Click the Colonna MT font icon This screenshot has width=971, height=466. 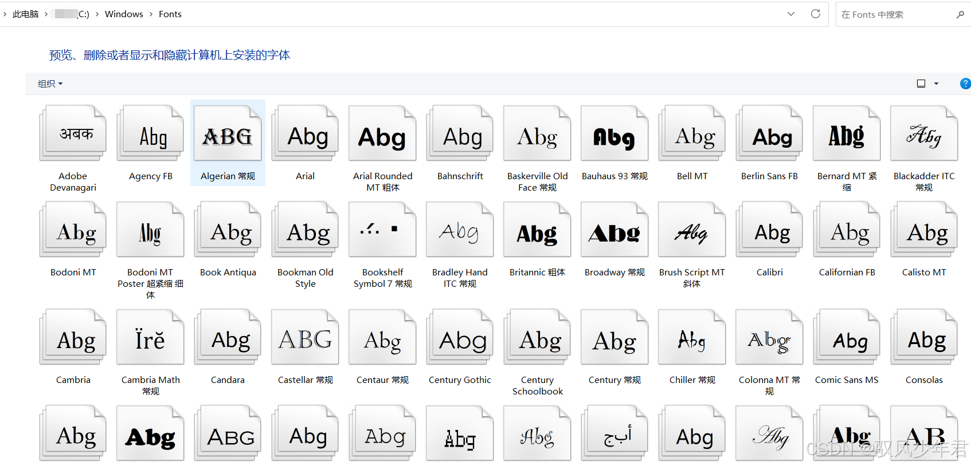(769, 337)
